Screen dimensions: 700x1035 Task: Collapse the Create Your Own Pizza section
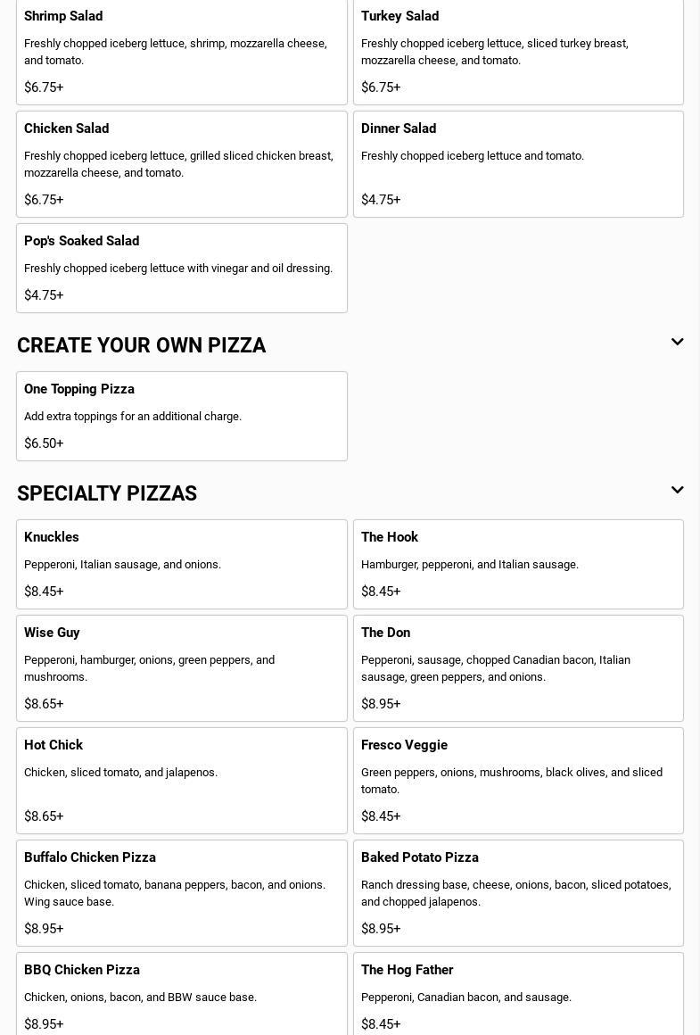[677, 343]
